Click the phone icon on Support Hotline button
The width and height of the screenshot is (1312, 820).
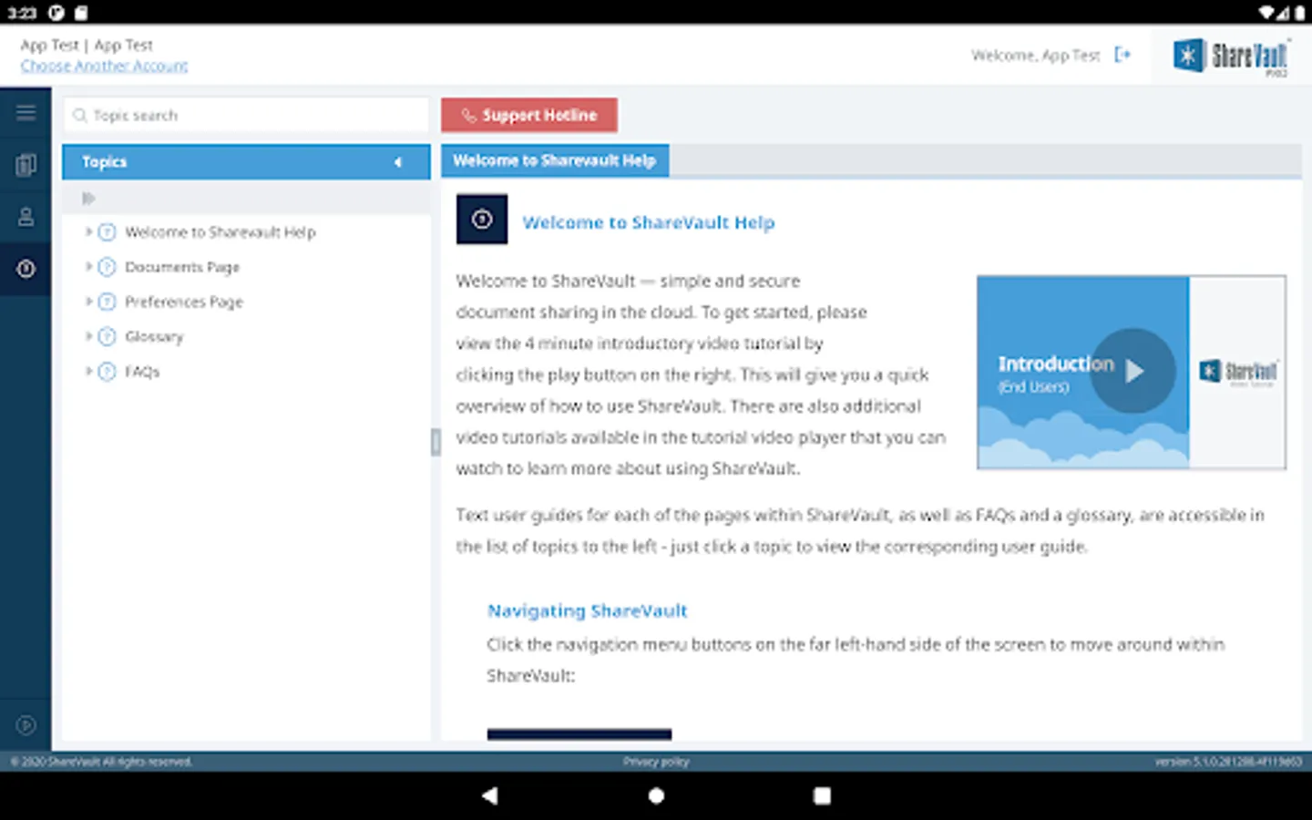pos(469,116)
